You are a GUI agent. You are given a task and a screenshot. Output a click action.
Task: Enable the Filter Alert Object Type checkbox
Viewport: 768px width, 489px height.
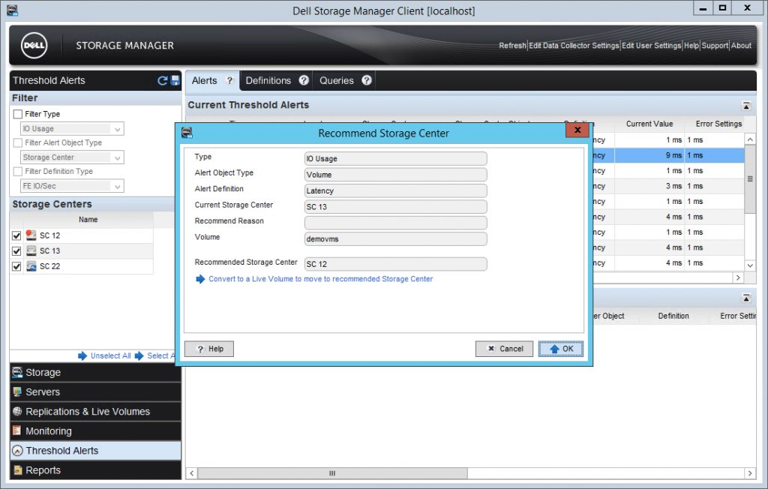click(18, 142)
